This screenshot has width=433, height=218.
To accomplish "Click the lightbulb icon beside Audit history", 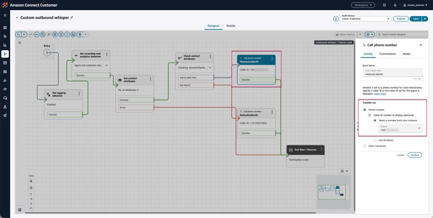I will [336, 19].
